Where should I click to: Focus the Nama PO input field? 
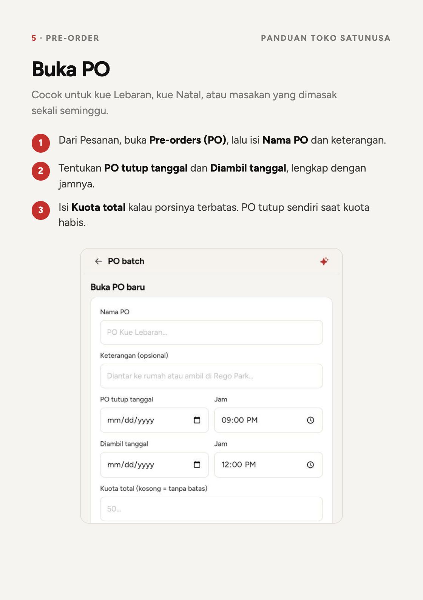tap(211, 332)
